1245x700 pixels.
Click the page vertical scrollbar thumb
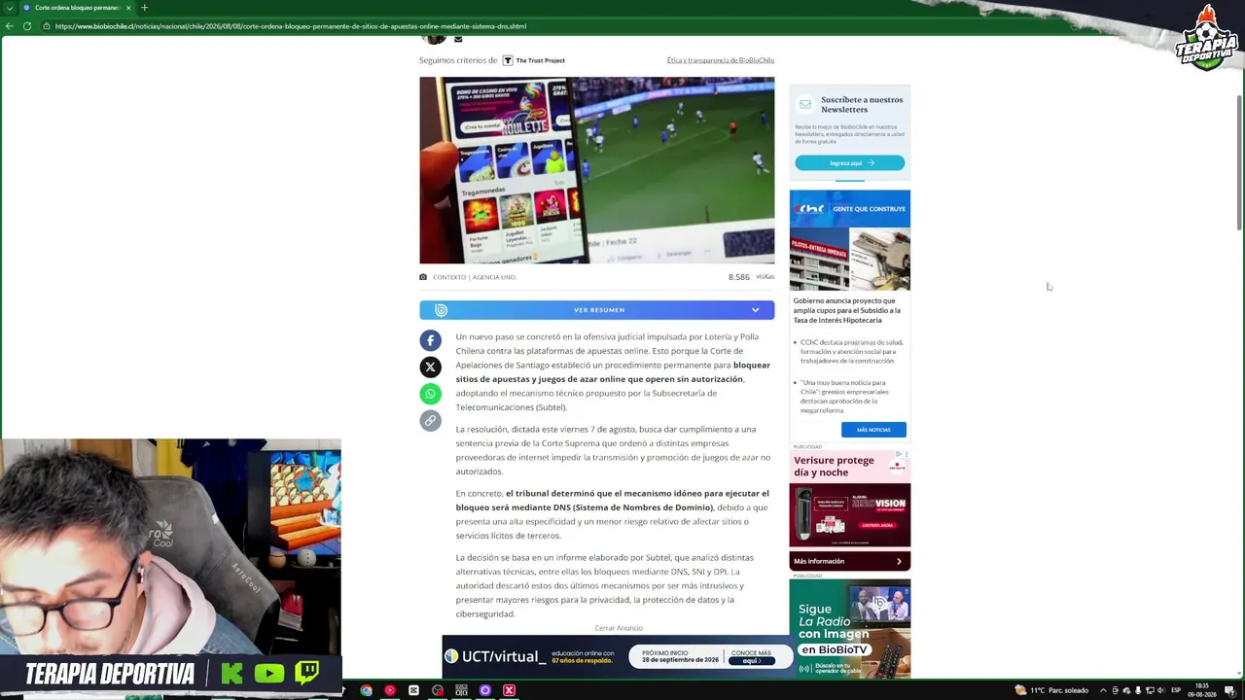(x=1239, y=162)
